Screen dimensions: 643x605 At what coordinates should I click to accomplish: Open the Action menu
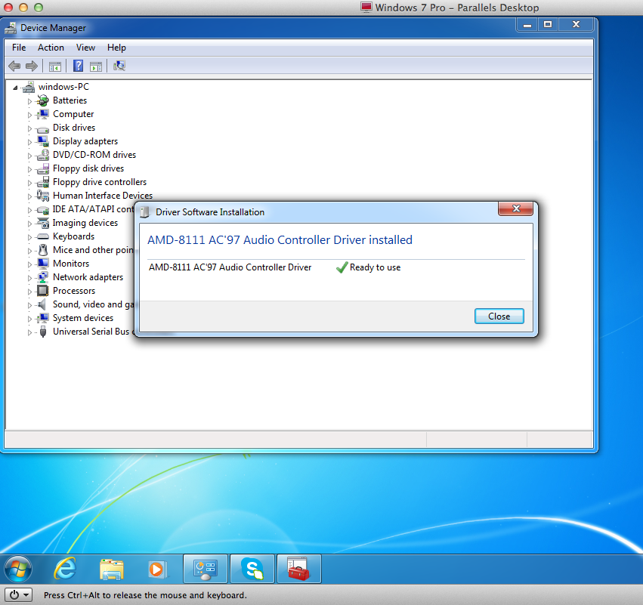pos(51,48)
